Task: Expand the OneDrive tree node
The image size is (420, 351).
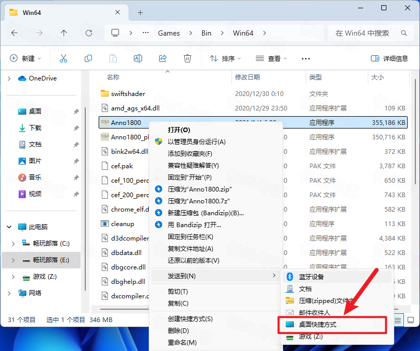Action: pos(9,78)
